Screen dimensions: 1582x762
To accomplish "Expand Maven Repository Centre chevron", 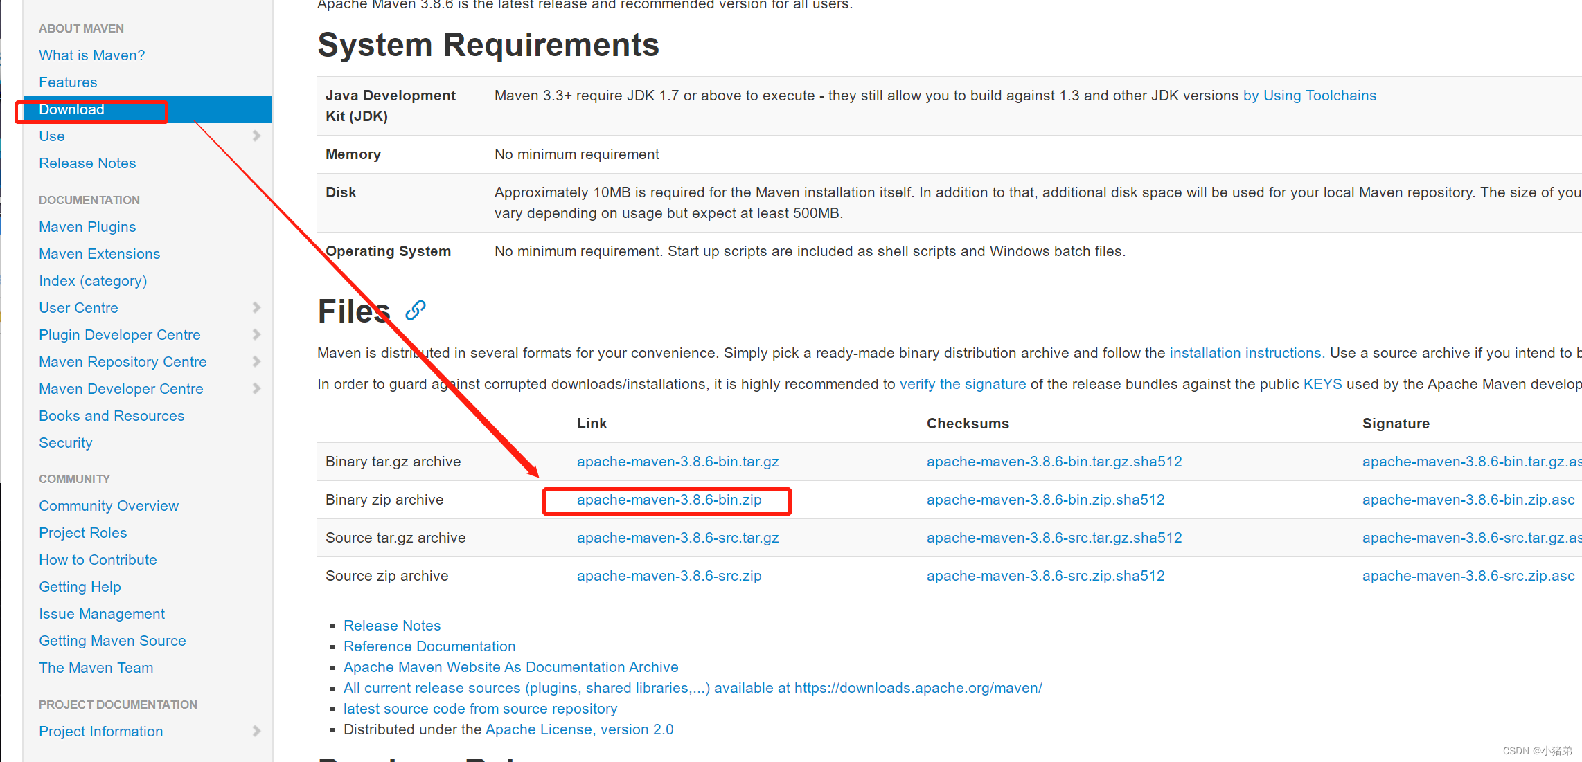I will (x=256, y=361).
